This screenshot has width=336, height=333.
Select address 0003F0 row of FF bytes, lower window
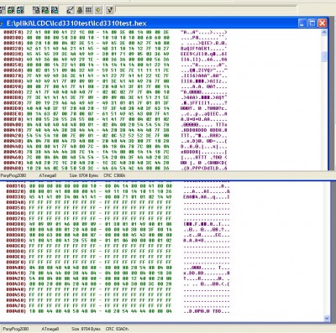118,263
